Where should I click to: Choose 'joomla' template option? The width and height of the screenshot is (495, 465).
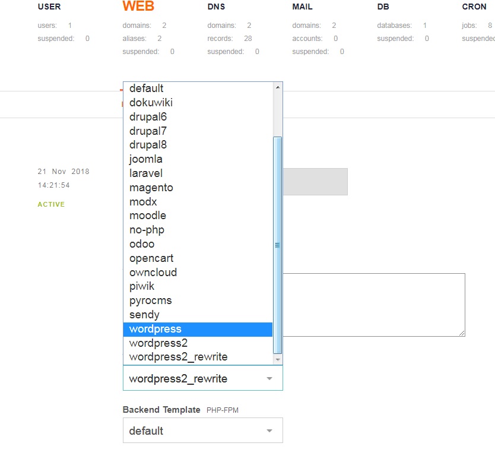click(x=198, y=159)
